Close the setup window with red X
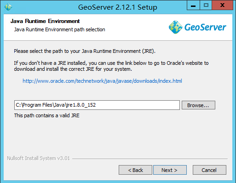 (222, 6)
